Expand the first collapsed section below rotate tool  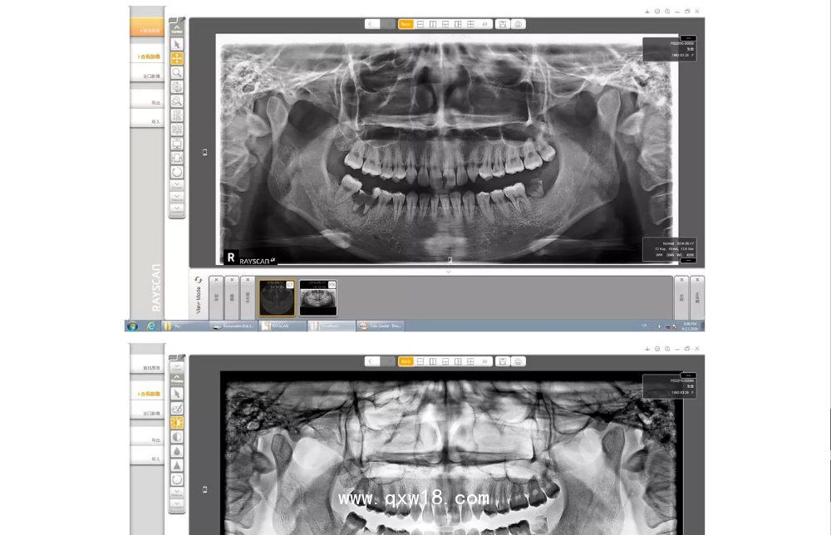[177, 185]
